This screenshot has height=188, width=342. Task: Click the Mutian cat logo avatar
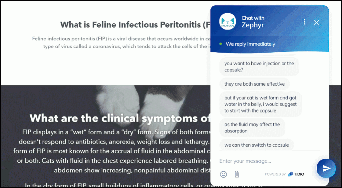(x=227, y=21)
